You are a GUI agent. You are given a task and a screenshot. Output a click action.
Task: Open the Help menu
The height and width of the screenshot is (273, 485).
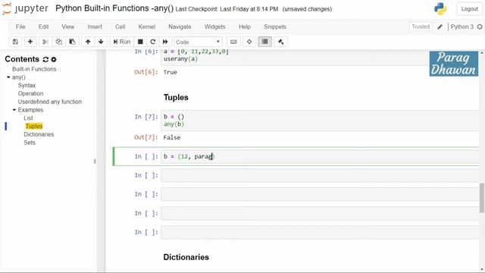(244, 27)
